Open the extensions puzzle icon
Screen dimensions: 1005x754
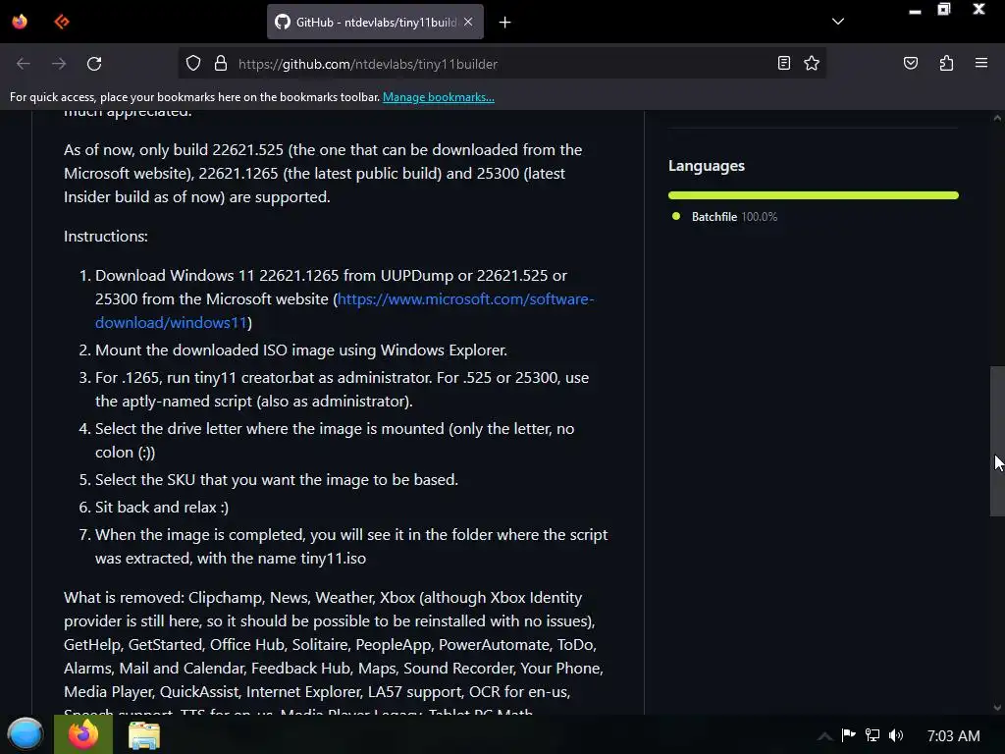(946, 63)
